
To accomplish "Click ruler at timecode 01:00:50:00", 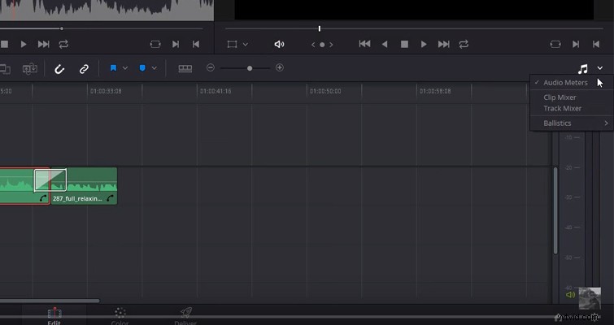I will coord(325,91).
